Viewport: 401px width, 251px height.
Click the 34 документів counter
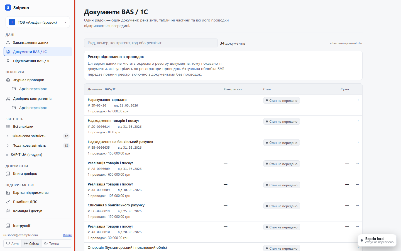pos(233,43)
